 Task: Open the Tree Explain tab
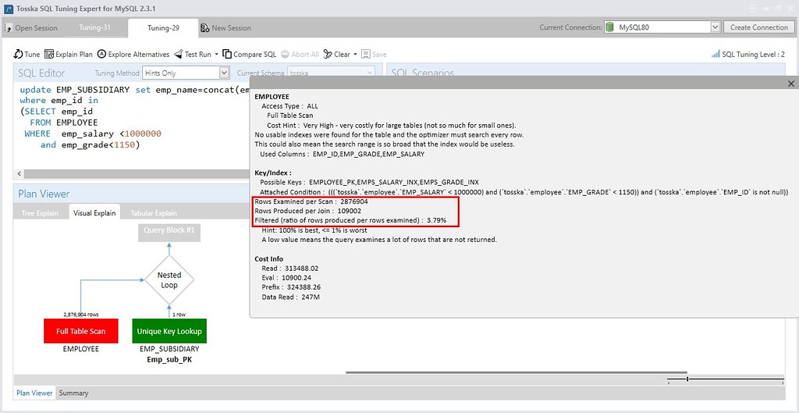coord(40,213)
